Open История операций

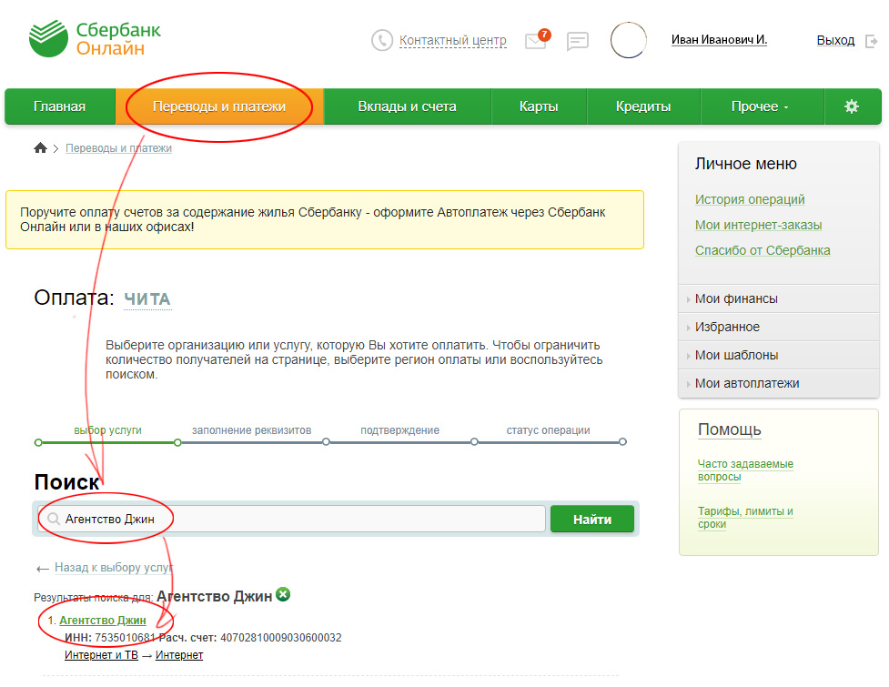[750, 199]
